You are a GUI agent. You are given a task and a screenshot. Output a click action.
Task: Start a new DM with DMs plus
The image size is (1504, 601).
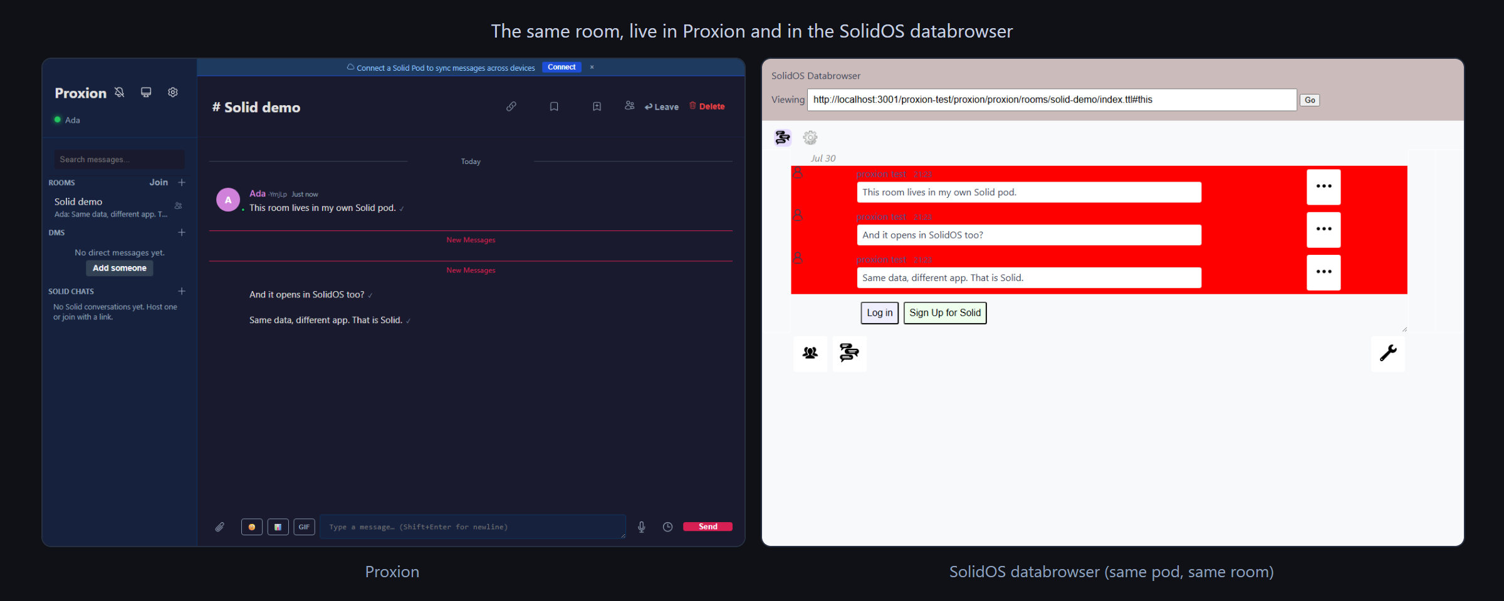pos(182,232)
